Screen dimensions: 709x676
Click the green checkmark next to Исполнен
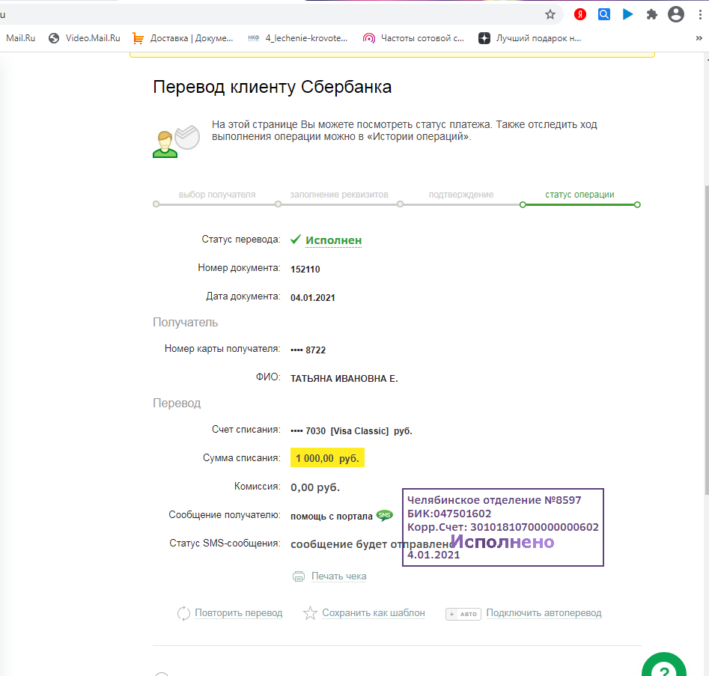295,240
